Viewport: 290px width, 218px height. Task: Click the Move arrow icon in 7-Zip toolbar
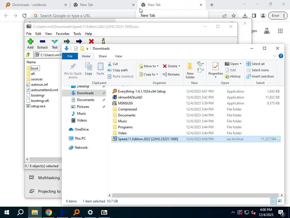click(79, 41)
